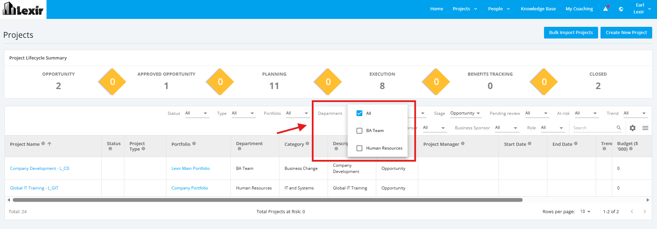Click Business Change category cell
This screenshot has height=229, width=657.
[x=301, y=168]
